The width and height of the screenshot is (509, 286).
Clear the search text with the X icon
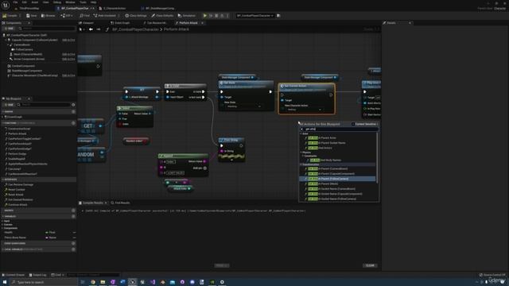coord(301,129)
